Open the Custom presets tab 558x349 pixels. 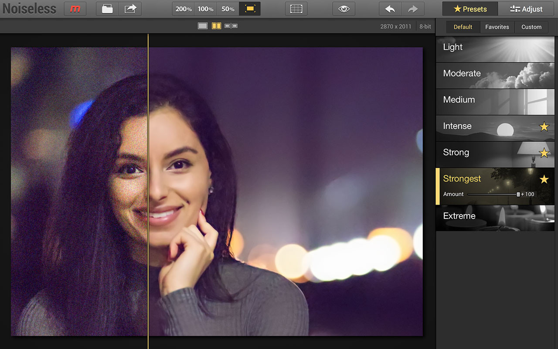531,27
